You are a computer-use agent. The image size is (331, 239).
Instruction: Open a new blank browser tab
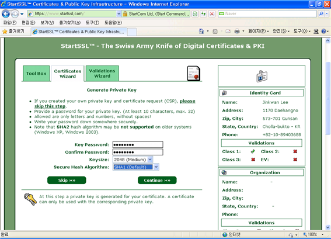pos(132,32)
